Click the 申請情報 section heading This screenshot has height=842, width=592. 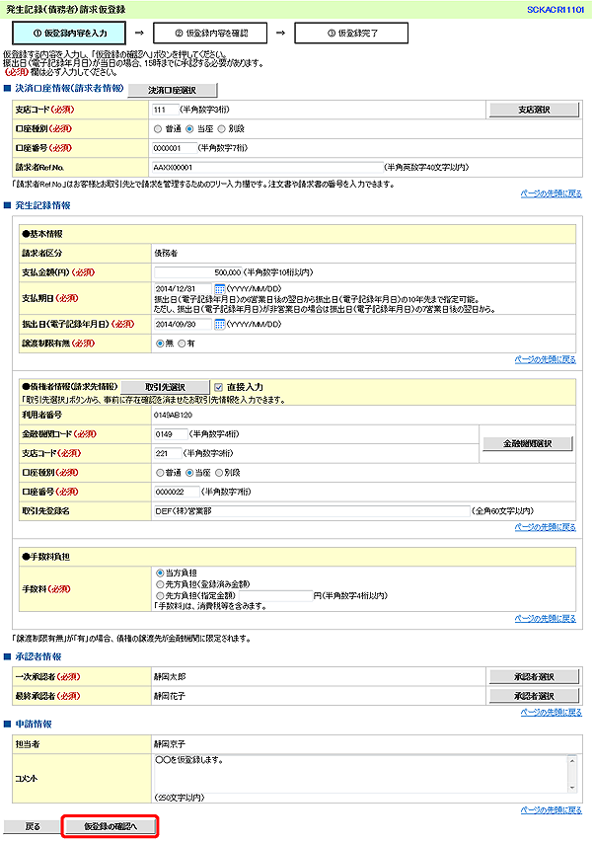[x=34, y=725]
